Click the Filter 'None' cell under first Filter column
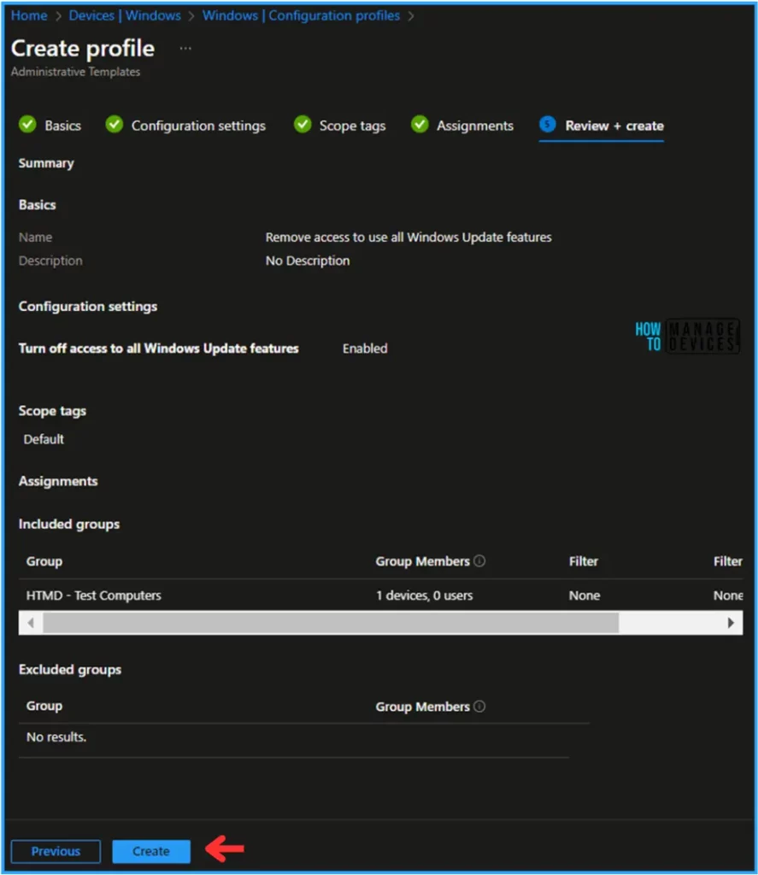The width and height of the screenshot is (758, 875). pos(585,596)
